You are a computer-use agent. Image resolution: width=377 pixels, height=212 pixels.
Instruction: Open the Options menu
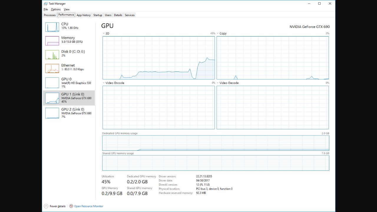point(56,9)
